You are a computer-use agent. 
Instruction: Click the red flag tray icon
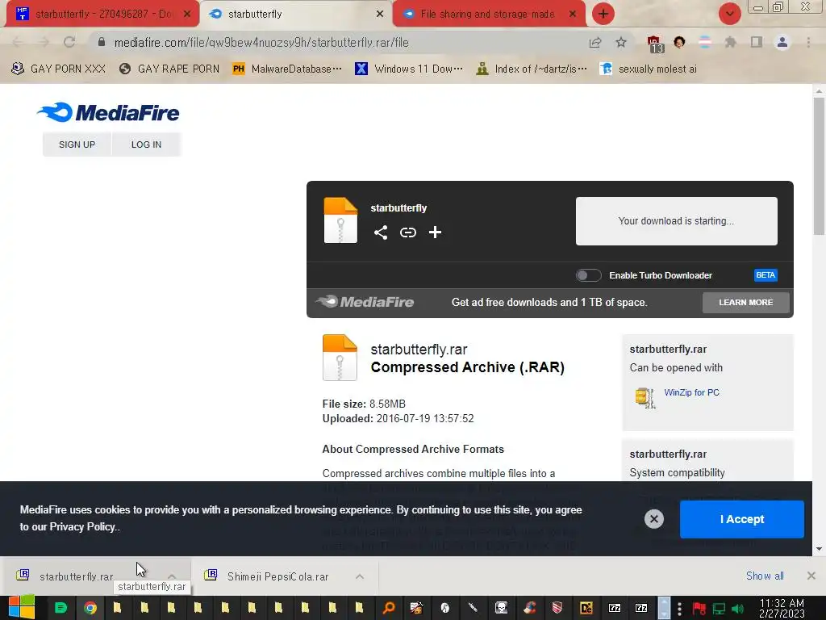[x=699, y=609]
